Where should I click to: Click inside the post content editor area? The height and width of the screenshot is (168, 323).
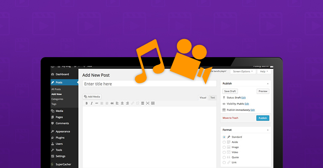coord(150,137)
